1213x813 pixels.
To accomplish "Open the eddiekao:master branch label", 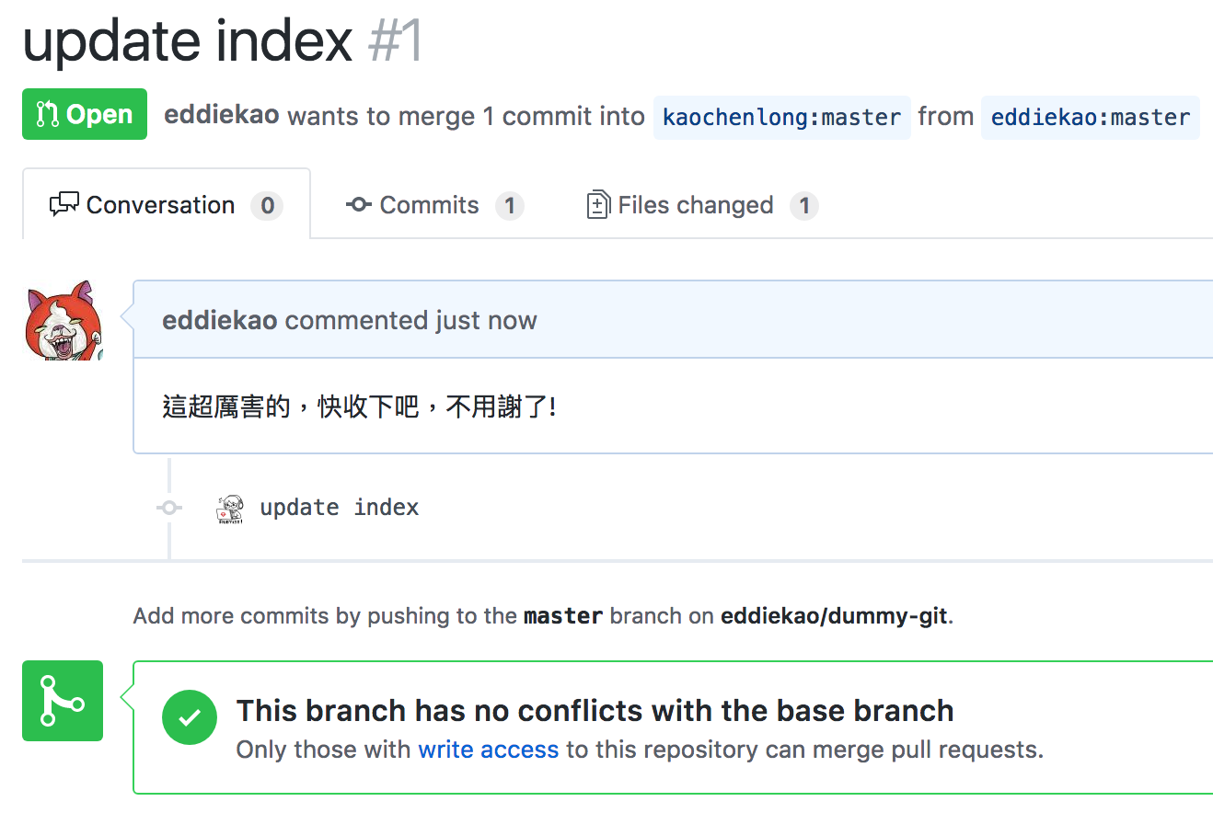I will pyautogui.click(x=1090, y=117).
